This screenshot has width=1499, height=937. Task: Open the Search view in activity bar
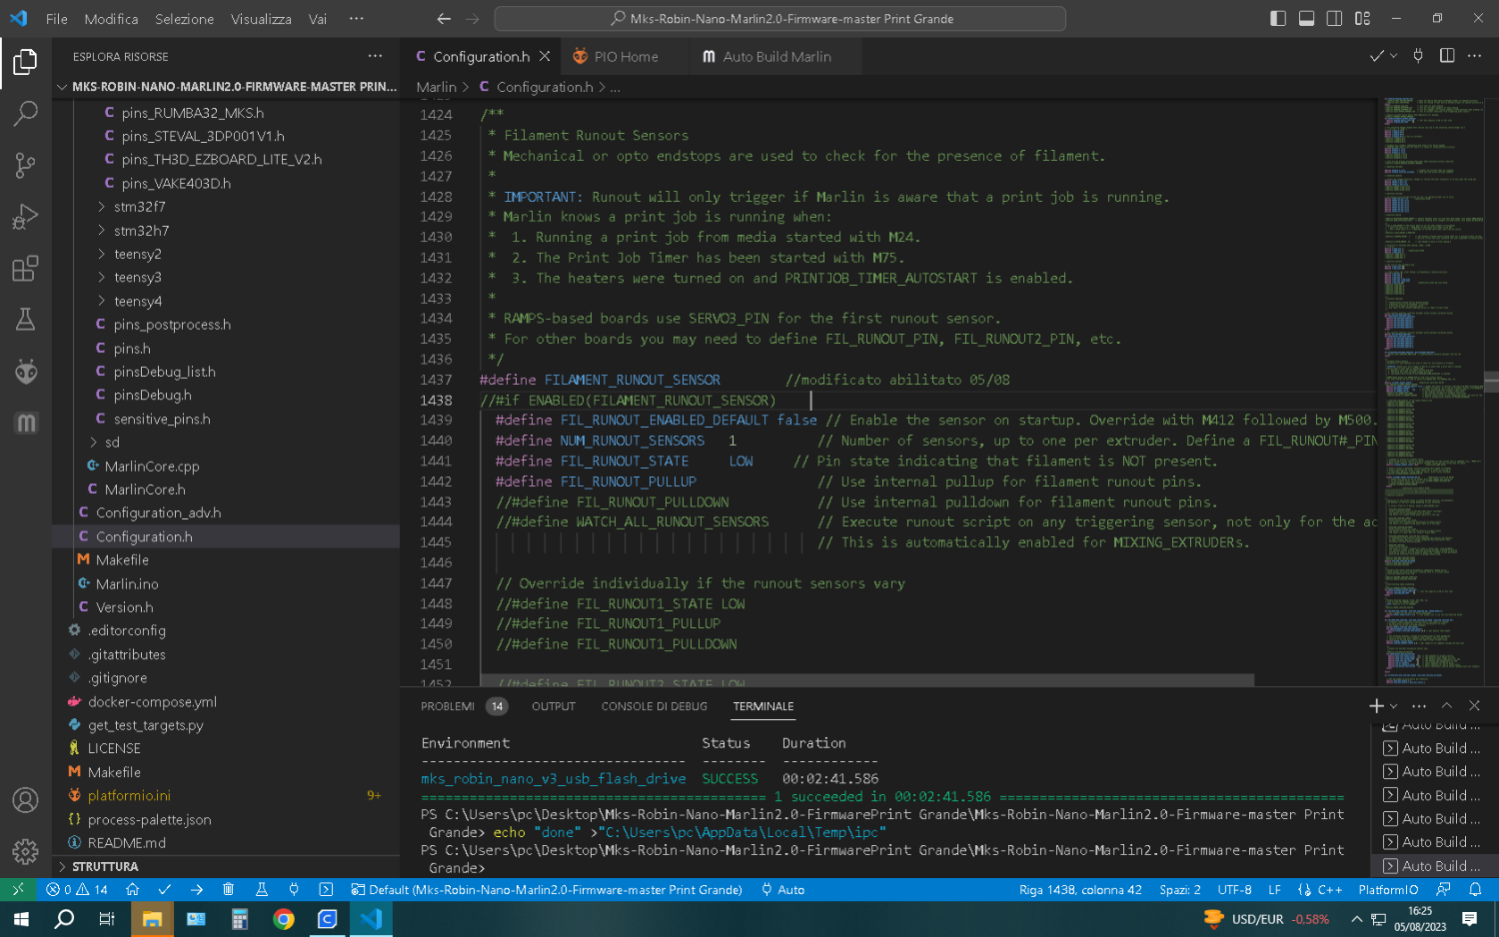pos(25,113)
